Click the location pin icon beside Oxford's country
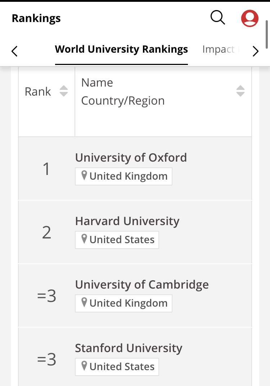Viewport: 270px width, 386px height. pos(84,176)
